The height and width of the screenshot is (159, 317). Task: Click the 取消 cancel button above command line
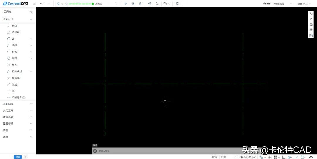95,145
